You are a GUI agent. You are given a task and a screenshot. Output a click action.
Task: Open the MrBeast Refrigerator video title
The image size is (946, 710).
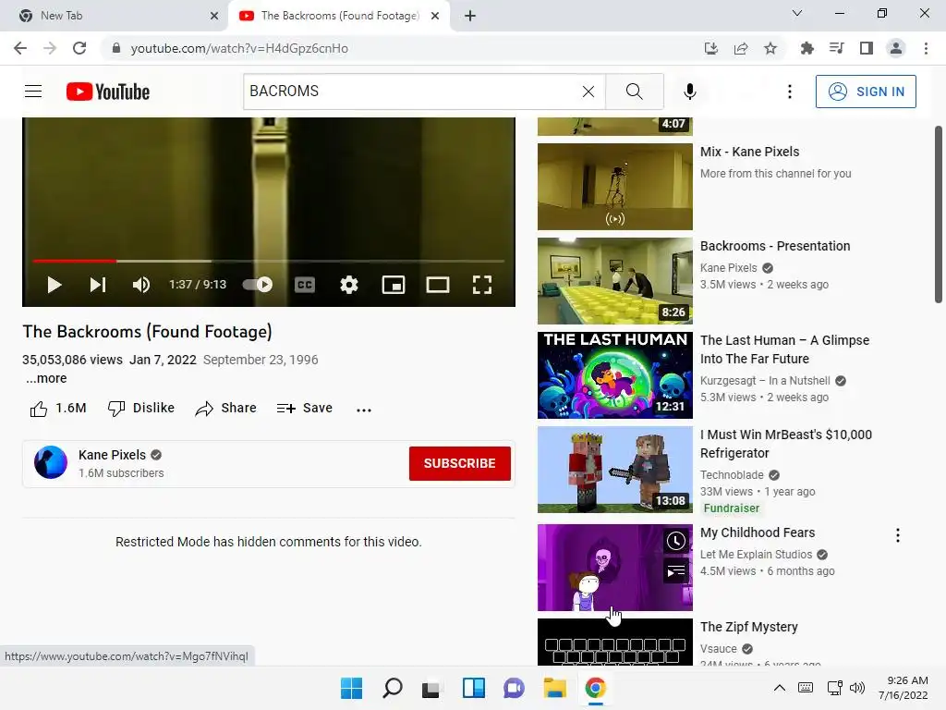(786, 444)
